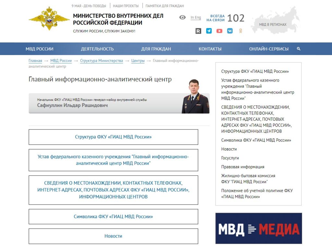
Task: Open the VK page icon
Action: 230,31
